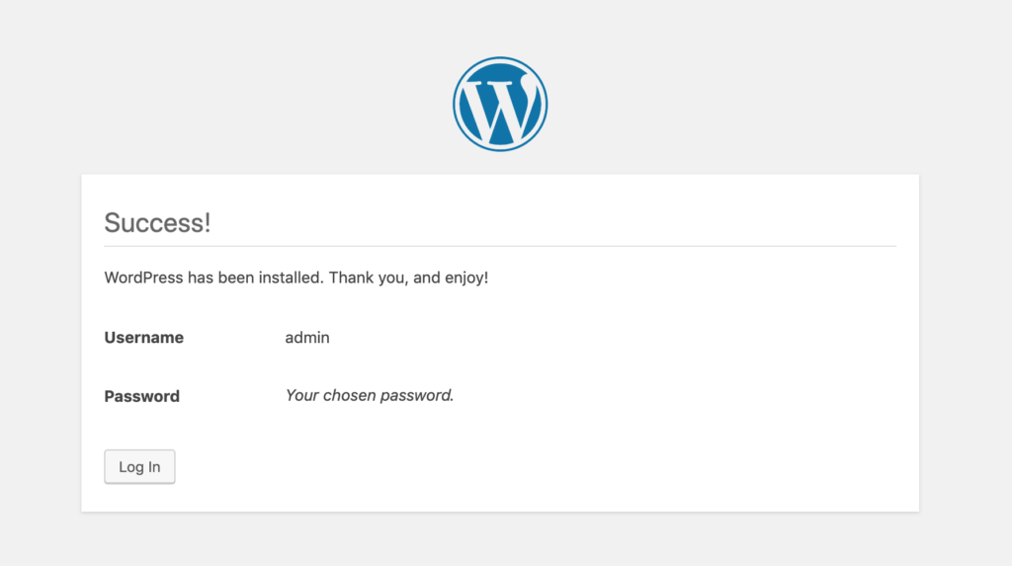
Task: Click the admin username value
Action: [307, 338]
